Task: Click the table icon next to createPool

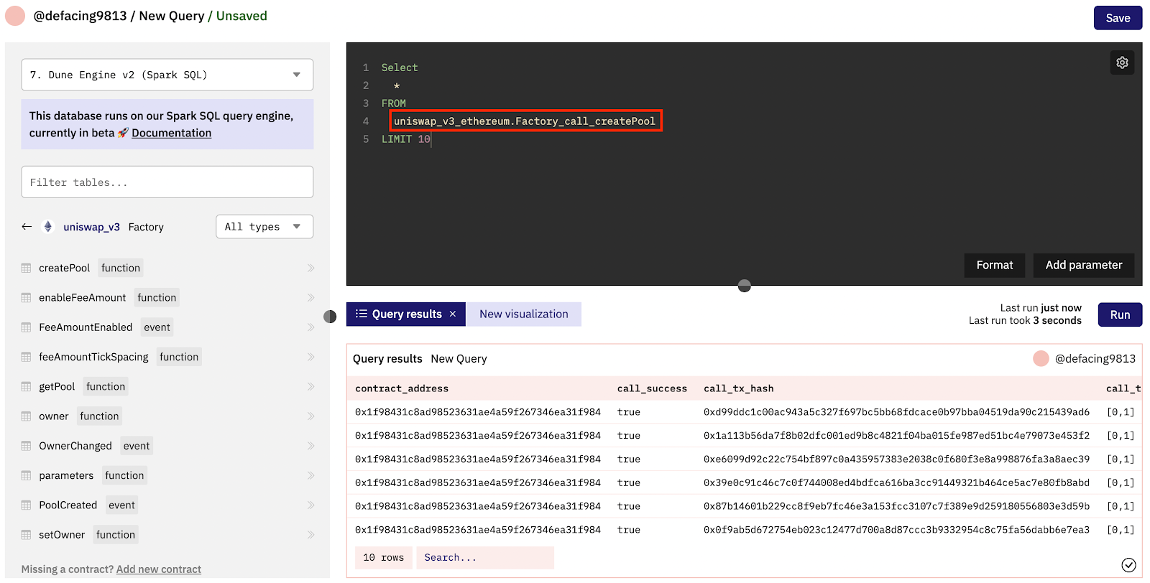Action: pyautogui.click(x=27, y=269)
